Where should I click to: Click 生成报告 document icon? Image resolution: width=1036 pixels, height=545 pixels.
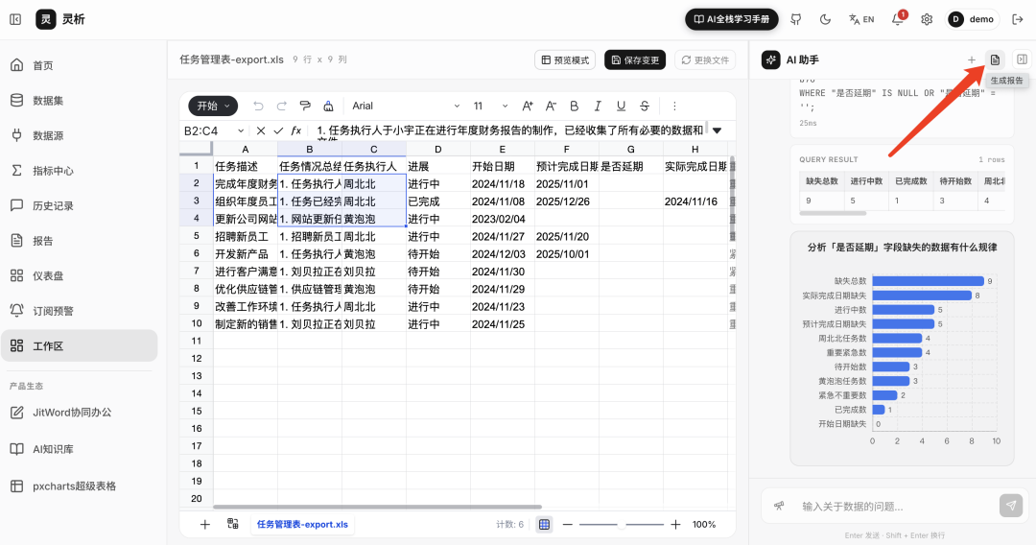pyautogui.click(x=995, y=60)
